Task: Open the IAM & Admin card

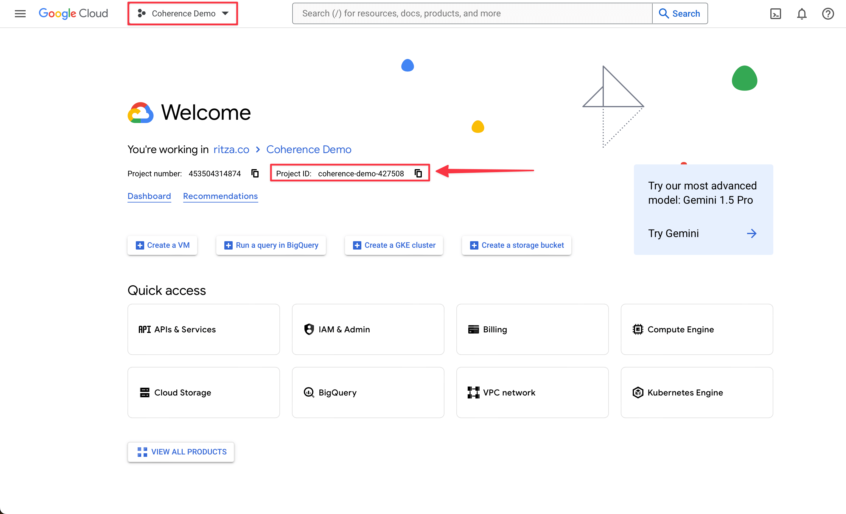Action: tap(368, 329)
